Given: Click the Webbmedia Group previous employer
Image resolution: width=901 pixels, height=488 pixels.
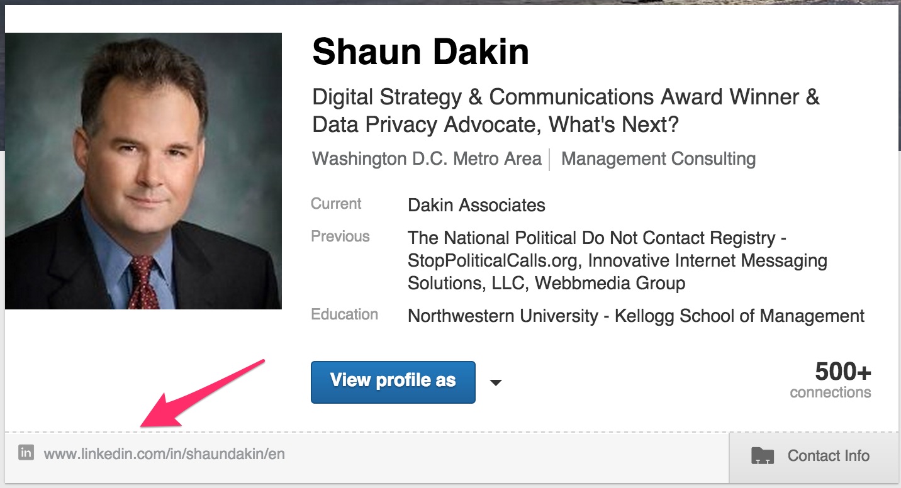Looking at the screenshot, I should pyautogui.click(x=610, y=283).
